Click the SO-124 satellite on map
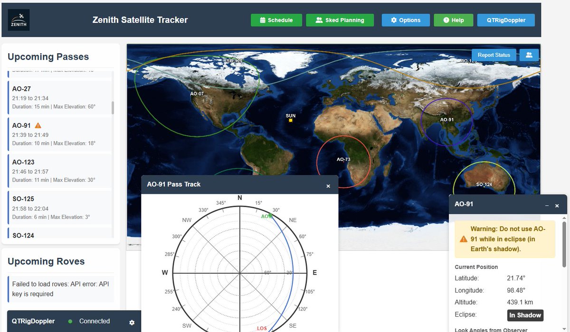Screen dimensions: 570x332 click(484, 184)
